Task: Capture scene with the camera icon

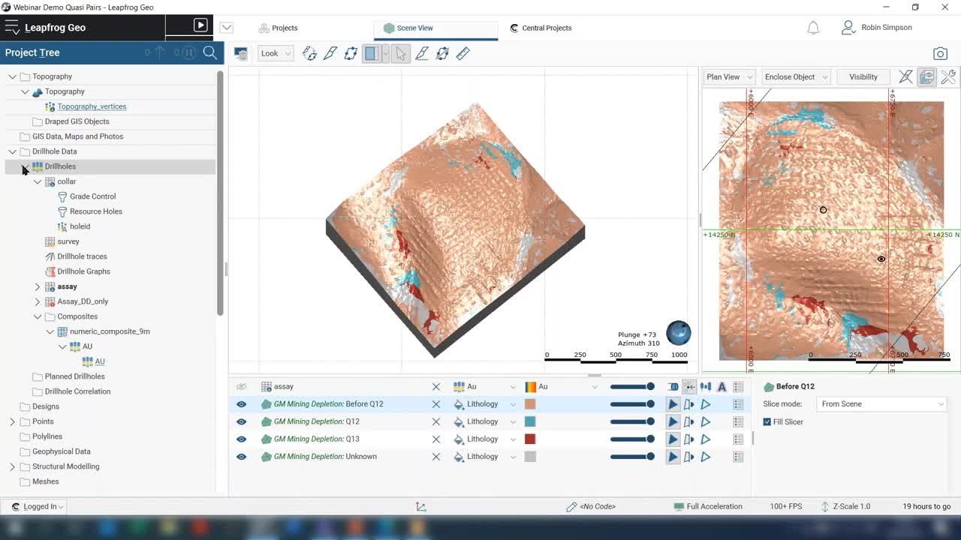Action: pos(940,53)
